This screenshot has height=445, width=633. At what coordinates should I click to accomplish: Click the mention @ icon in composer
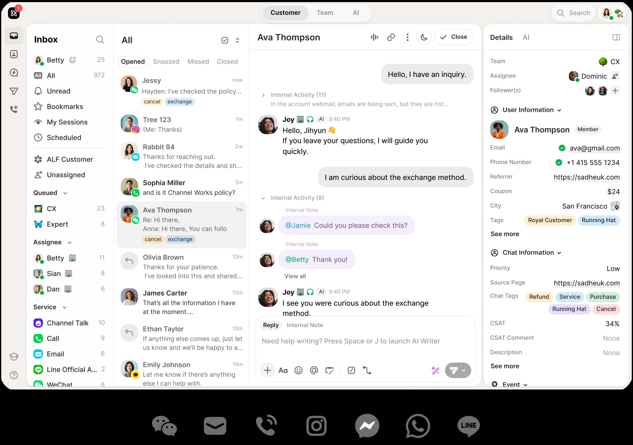click(314, 370)
